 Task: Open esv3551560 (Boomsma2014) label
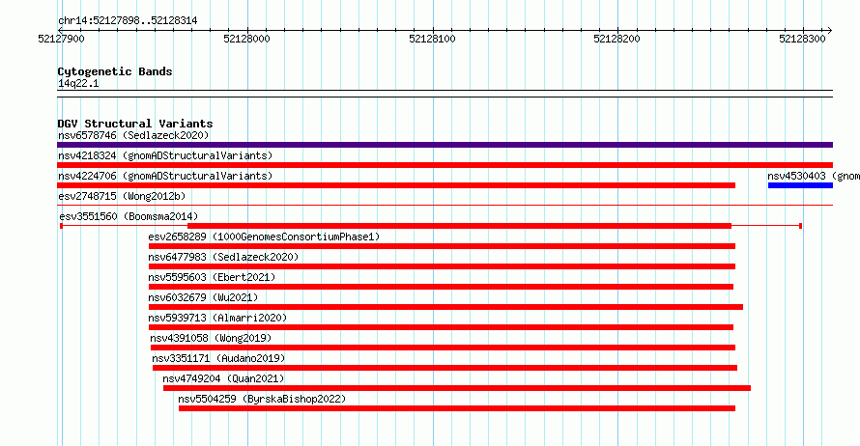[129, 216]
